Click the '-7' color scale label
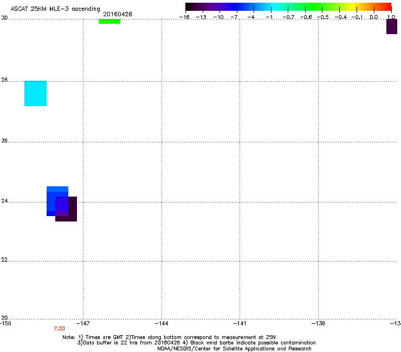The width and height of the screenshot is (401, 352). (235, 17)
